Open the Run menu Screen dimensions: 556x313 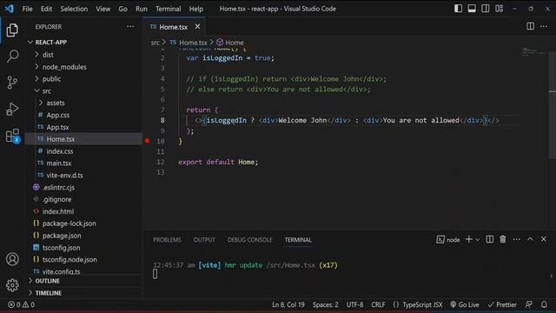coord(141,9)
